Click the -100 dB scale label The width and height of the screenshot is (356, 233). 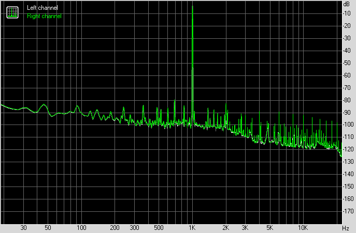[349, 125]
